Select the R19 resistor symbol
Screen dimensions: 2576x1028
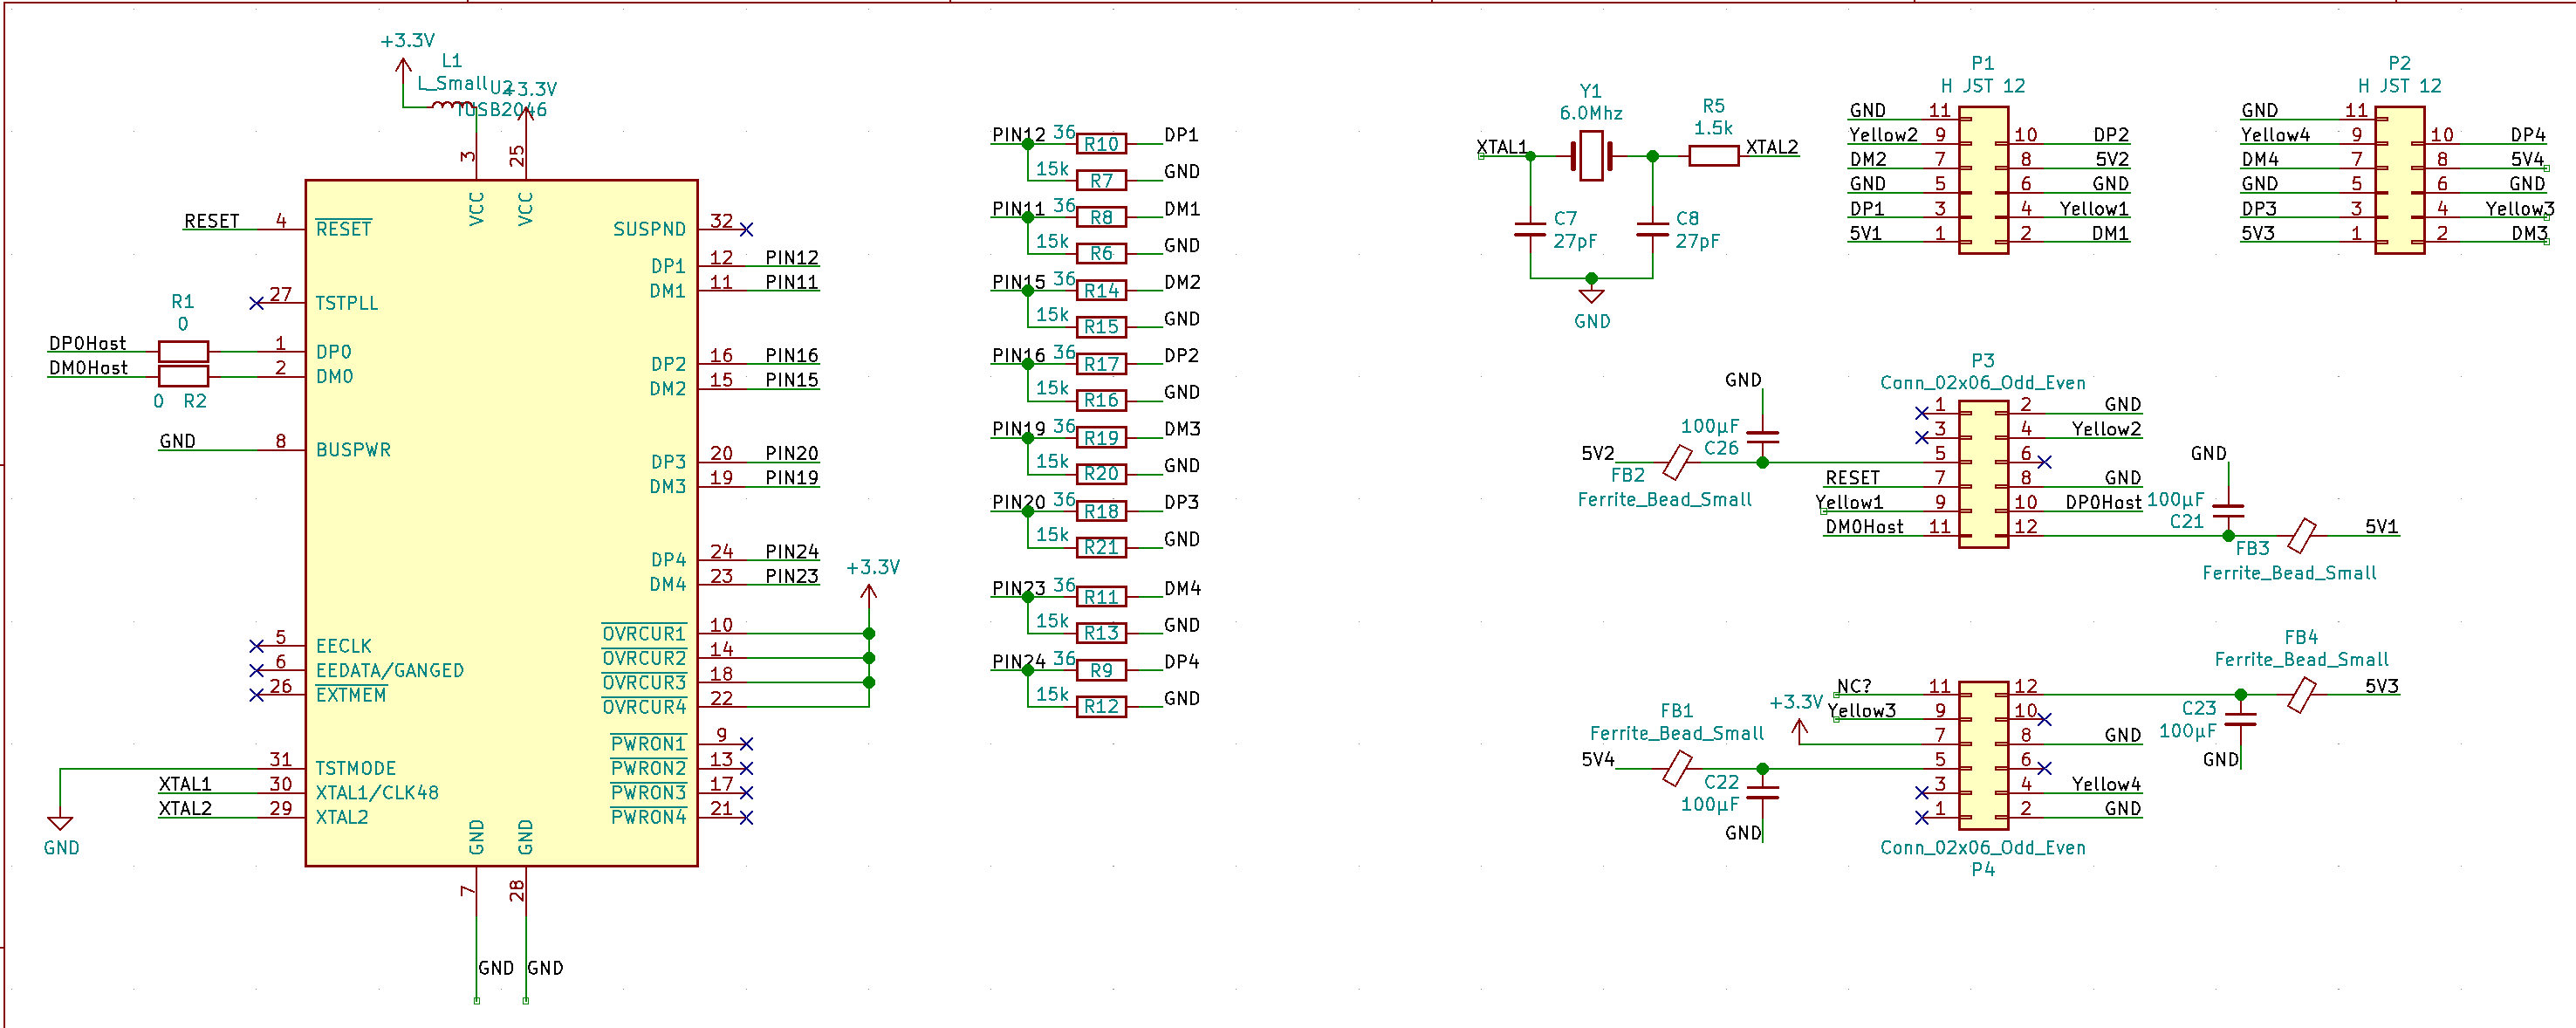pyautogui.click(x=1101, y=438)
